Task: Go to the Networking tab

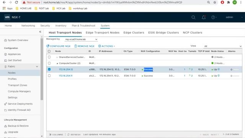Action: coord(28,26)
